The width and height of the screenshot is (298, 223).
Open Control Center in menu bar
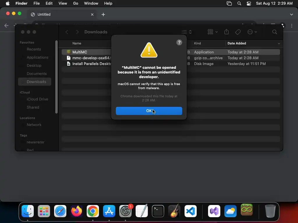(249, 3)
